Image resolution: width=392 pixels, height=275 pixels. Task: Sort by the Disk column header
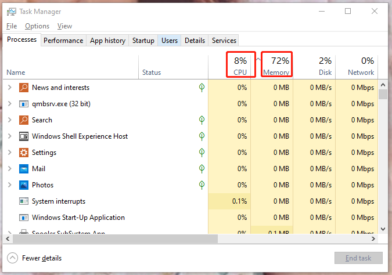click(314, 67)
